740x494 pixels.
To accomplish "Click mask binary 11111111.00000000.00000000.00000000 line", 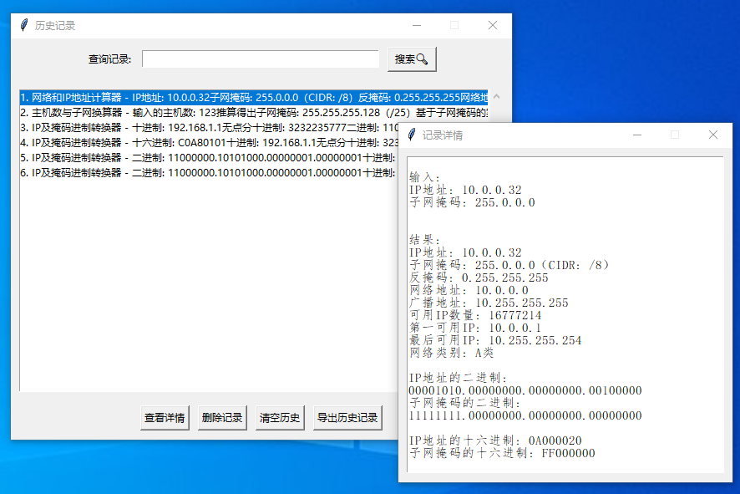I will (x=525, y=415).
